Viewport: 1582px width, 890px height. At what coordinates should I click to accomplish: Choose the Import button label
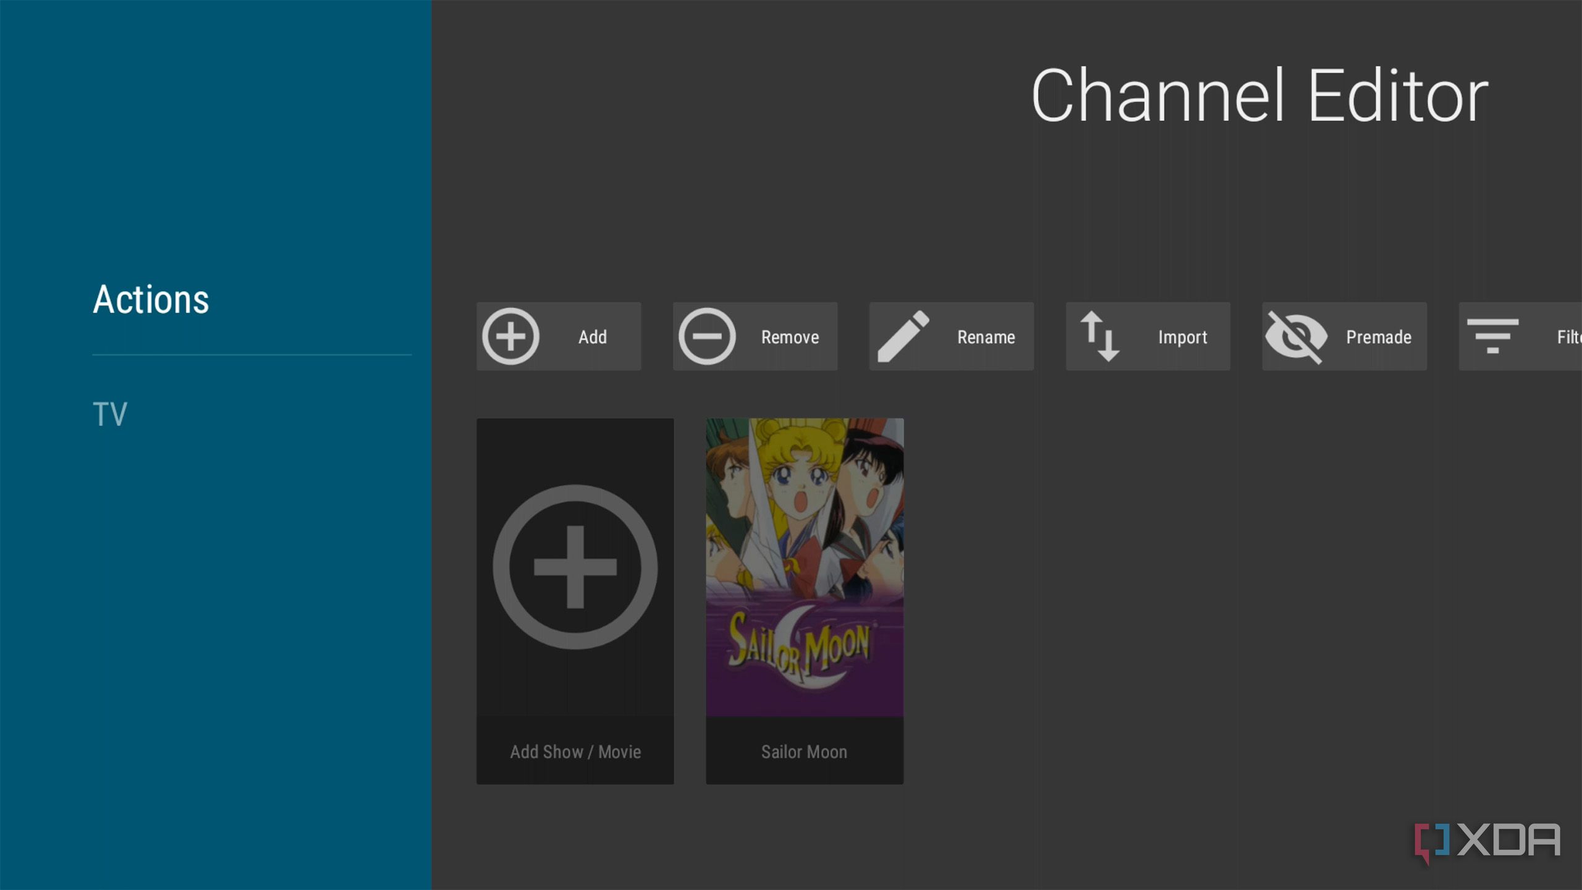point(1182,337)
